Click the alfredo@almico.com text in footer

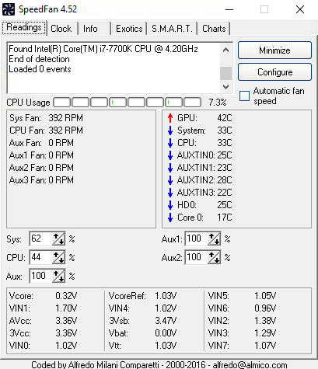pos(250,364)
